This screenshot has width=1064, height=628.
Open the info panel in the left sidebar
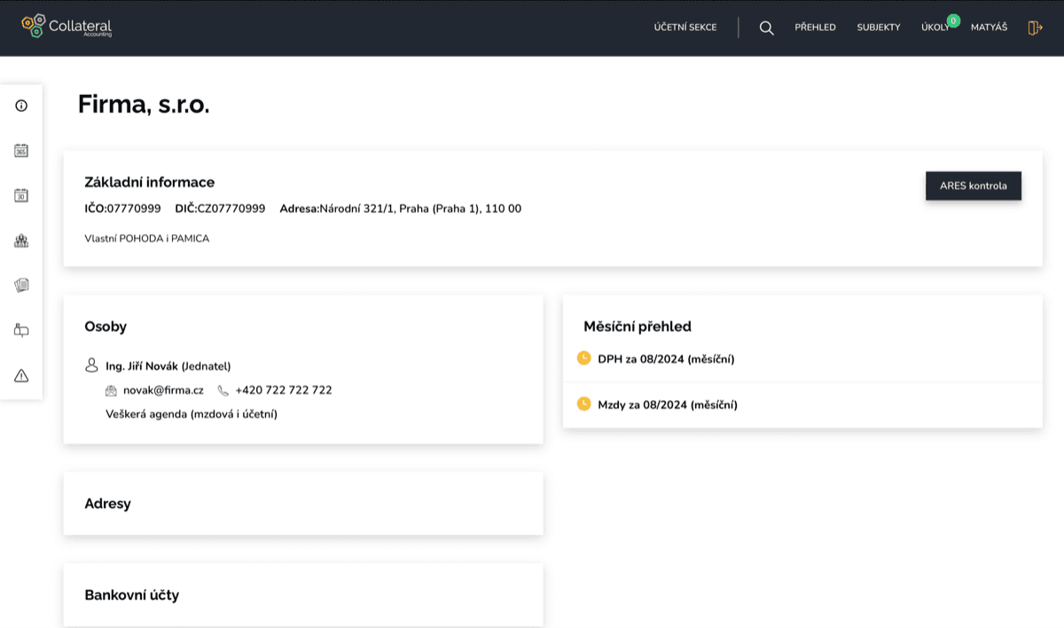click(x=20, y=105)
